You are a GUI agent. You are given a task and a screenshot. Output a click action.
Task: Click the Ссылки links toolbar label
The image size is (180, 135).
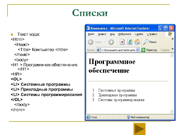(165, 50)
